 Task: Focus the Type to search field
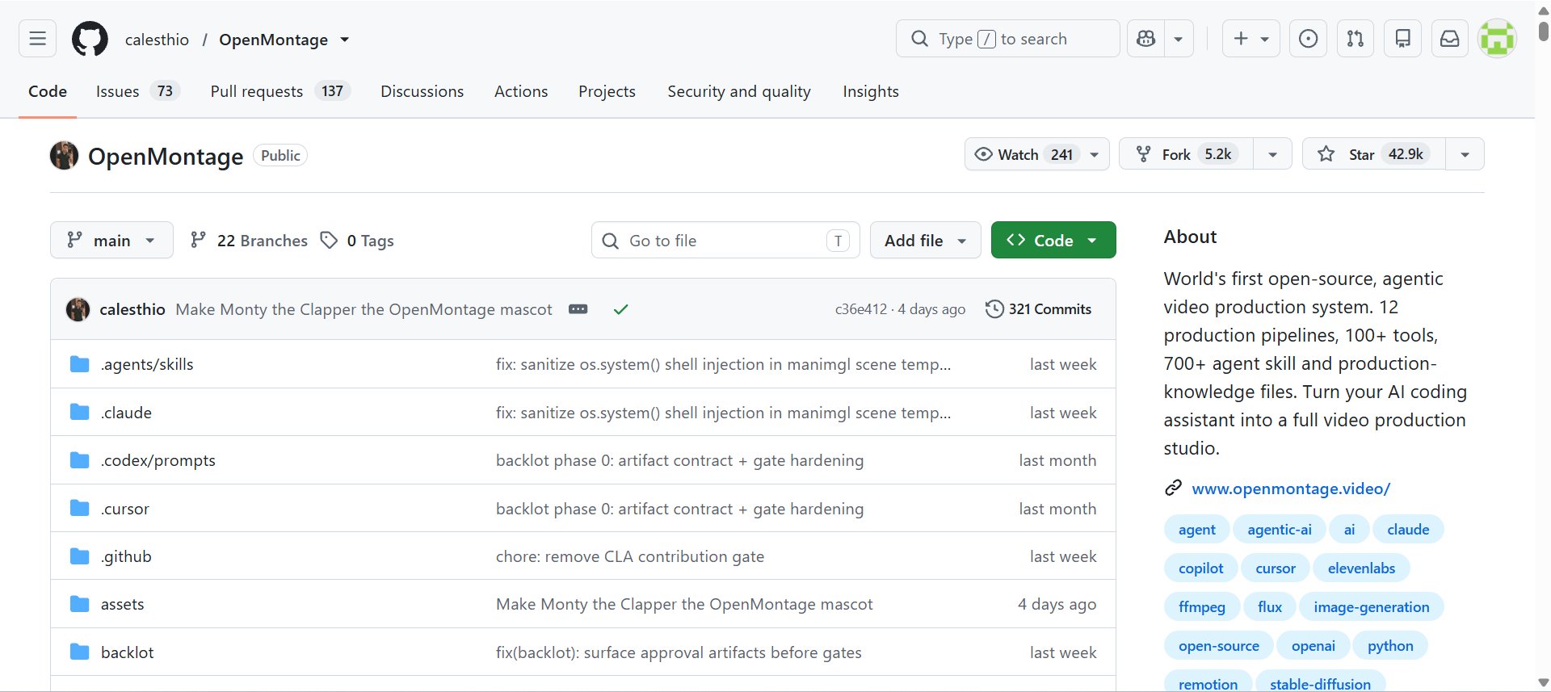pos(1007,39)
